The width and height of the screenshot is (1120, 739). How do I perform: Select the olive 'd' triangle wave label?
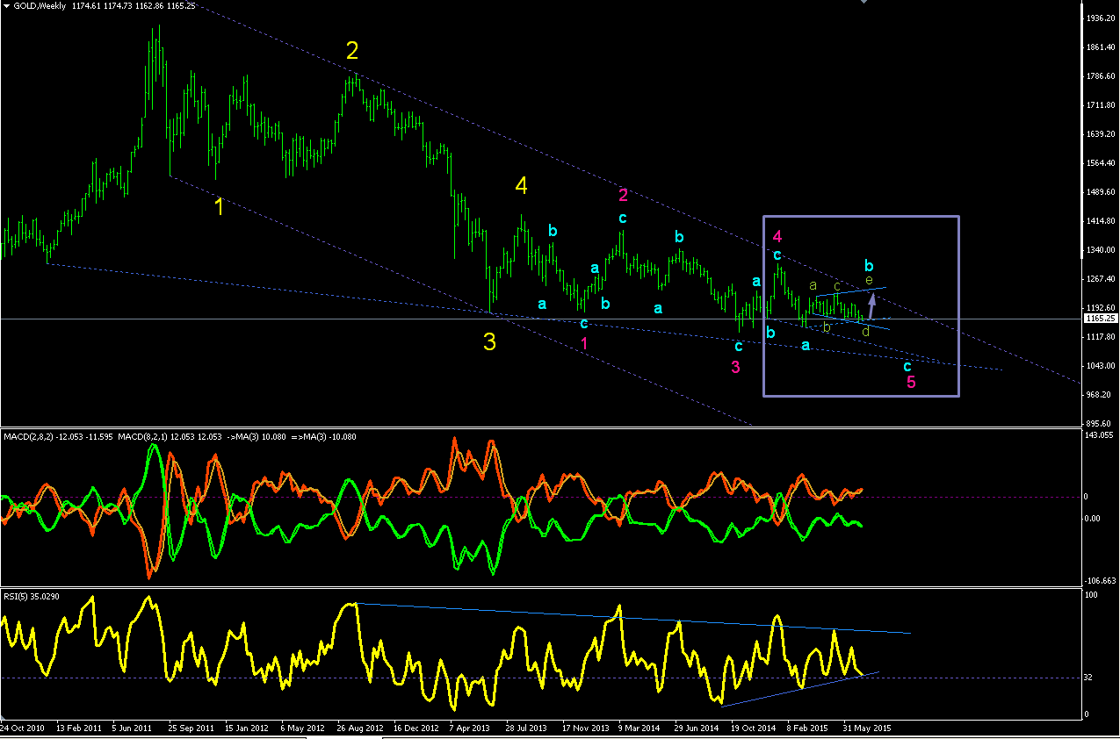[x=865, y=331]
